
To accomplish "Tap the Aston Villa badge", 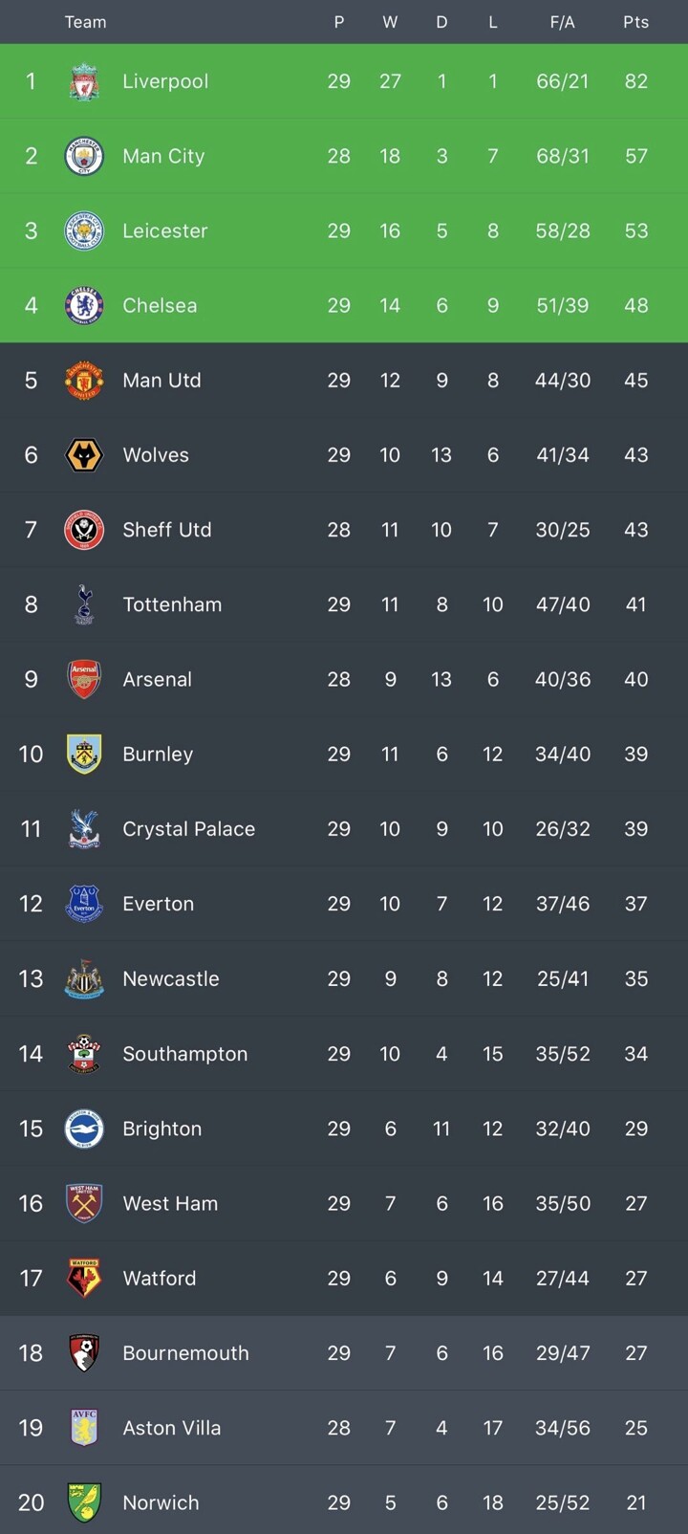I will [84, 1428].
